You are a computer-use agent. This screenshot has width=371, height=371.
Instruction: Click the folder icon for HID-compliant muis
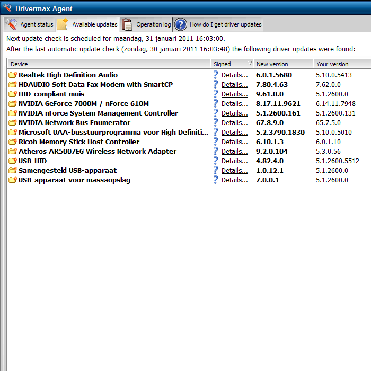pyautogui.click(x=13, y=94)
